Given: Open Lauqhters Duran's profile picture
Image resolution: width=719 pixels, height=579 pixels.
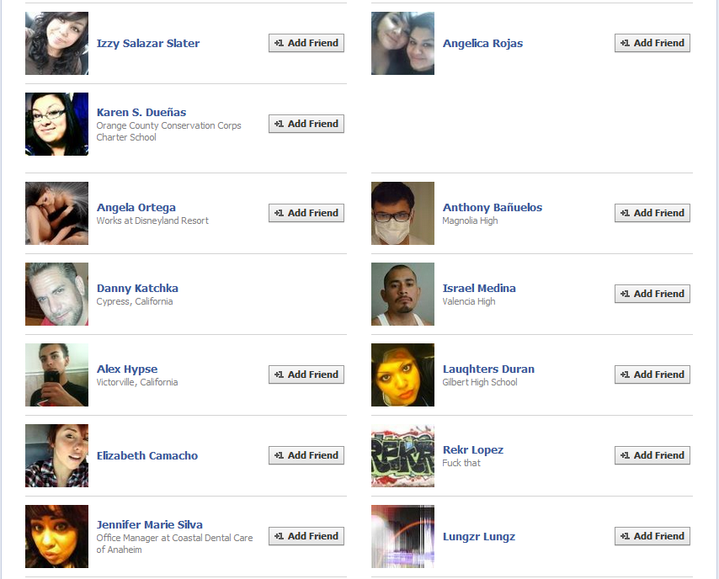Looking at the screenshot, I should [402, 375].
